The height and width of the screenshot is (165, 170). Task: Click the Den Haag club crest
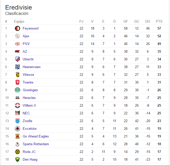[18, 160]
